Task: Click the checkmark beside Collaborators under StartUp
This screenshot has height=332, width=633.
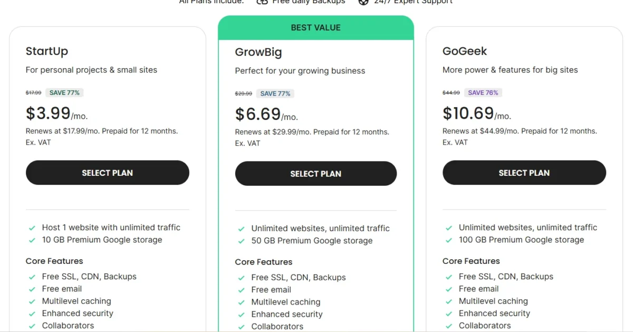Action: pos(32,326)
